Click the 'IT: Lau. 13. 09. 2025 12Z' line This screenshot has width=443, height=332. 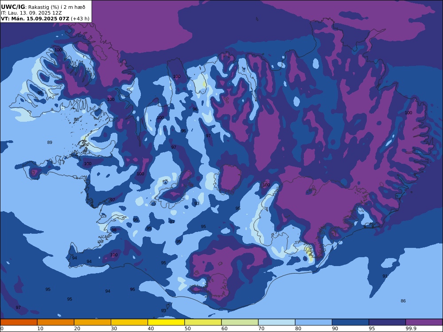tap(31, 13)
